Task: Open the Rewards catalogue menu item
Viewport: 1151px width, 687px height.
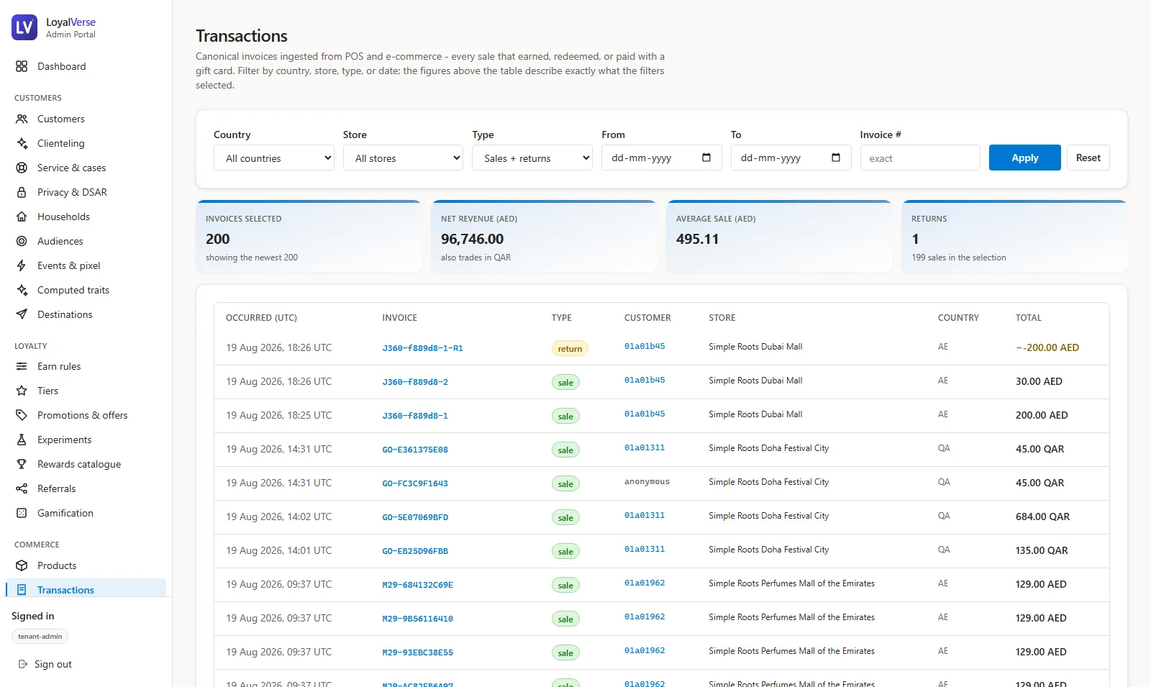Action: click(x=86, y=464)
